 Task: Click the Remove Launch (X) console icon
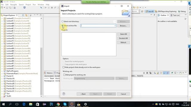point(147,73)
